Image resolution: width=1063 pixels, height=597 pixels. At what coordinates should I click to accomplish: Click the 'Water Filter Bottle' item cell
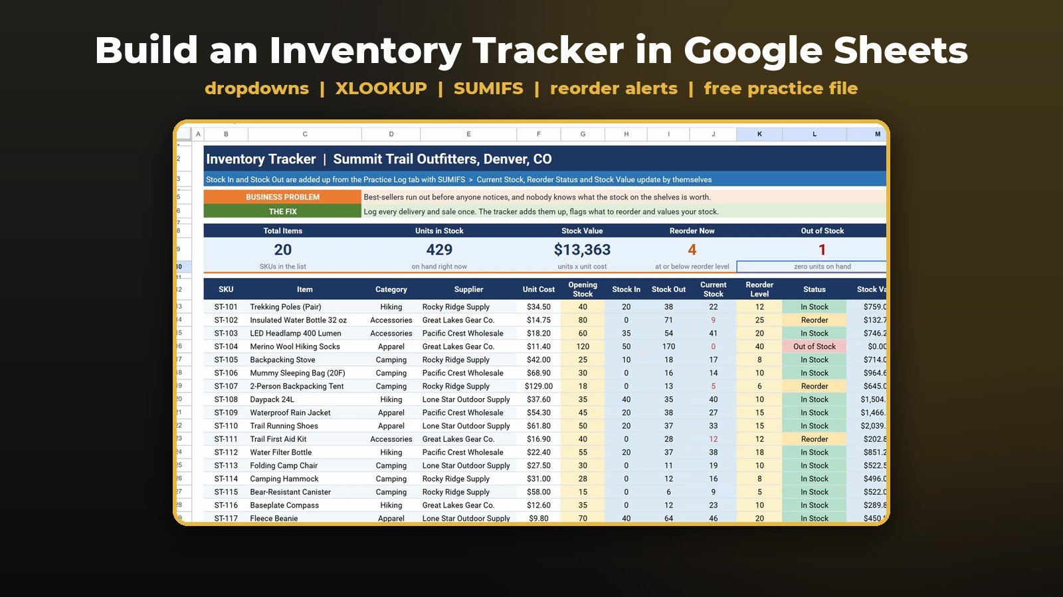[305, 452]
